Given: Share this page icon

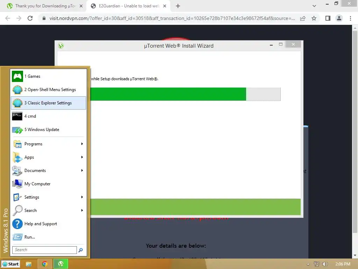Looking at the screenshot, I should [303, 18].
